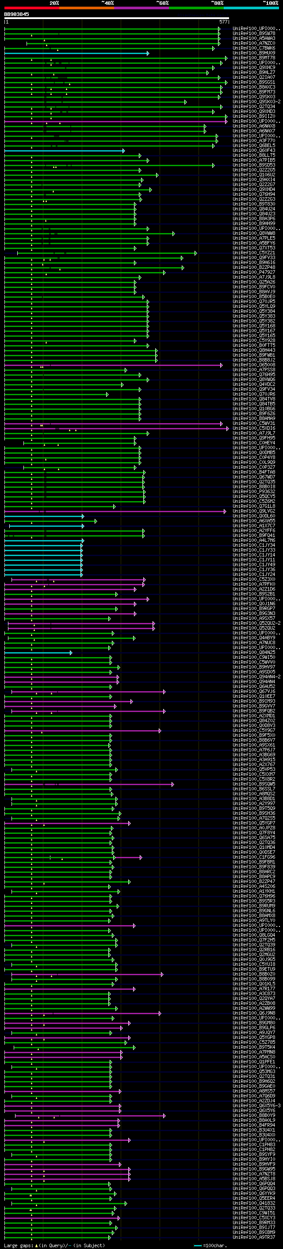283x1249 pixels.
Task: Select the UniRef100_C5Y9G7 label
Action: [x=254, y=730]
